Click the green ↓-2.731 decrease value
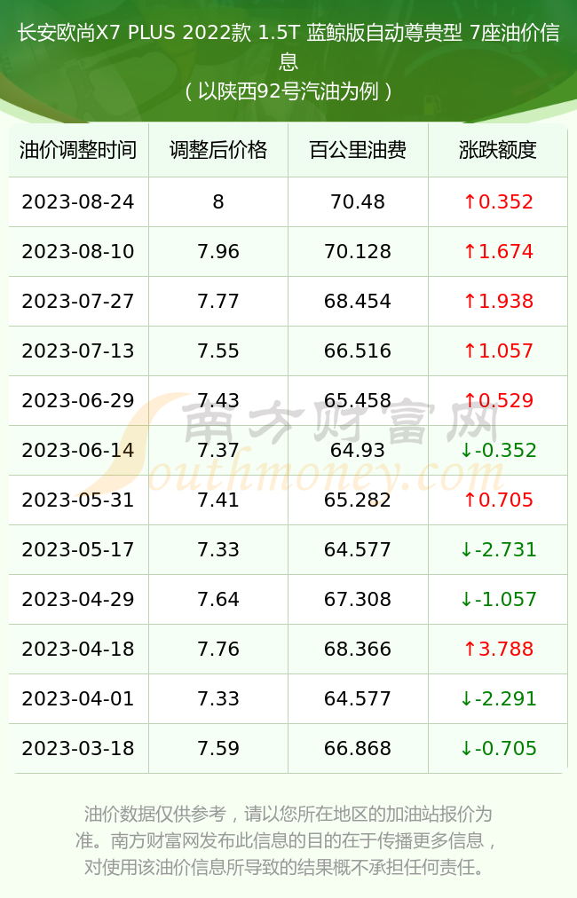This screenshot has height=898, width=577. point(498,550)
